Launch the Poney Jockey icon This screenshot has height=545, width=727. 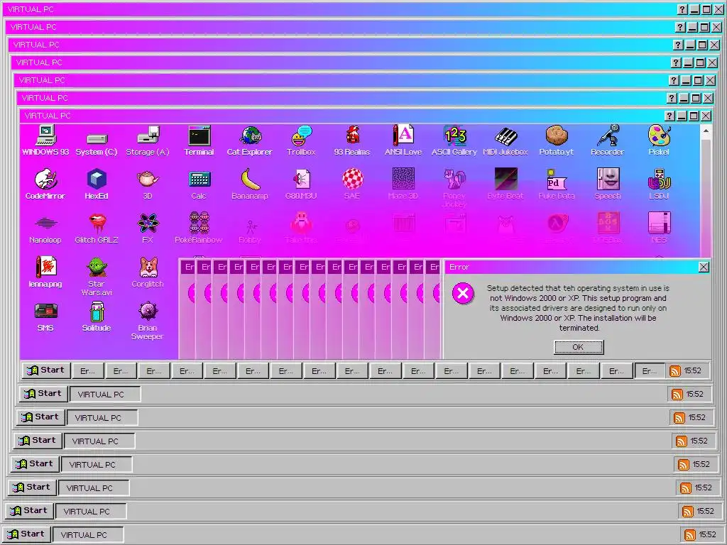pos(454,187)
